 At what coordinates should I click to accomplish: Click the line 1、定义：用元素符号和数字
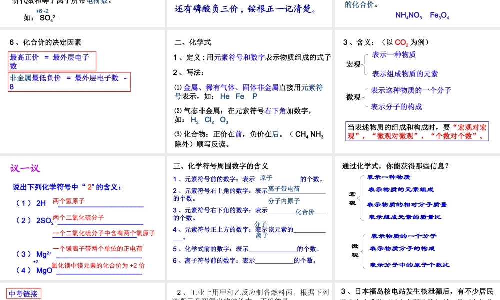252,57
